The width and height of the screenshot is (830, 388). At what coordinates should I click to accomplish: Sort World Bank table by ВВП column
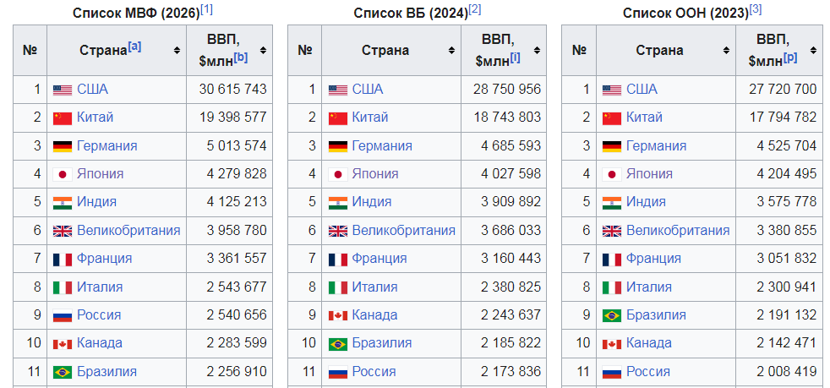(x=537, y=50)
